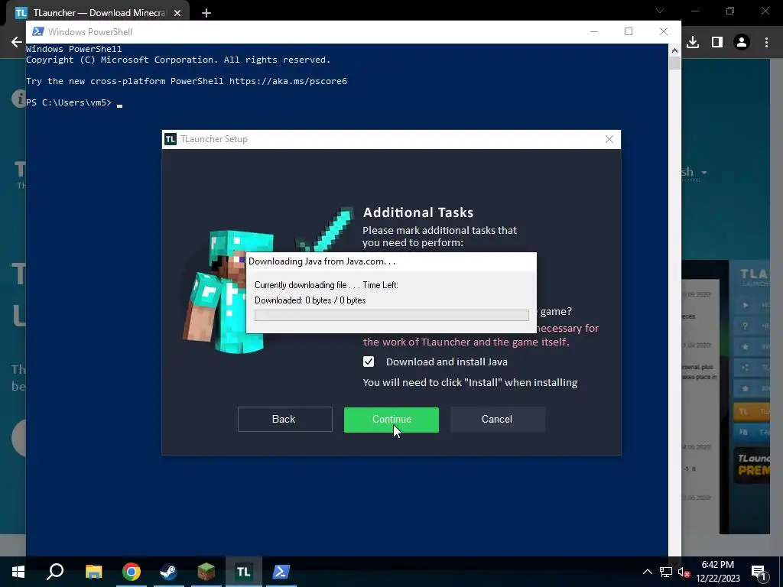Open the browser profile icon
Image resolution: width=783 pixels, height=587 pixels.
[x=742, y=42]
